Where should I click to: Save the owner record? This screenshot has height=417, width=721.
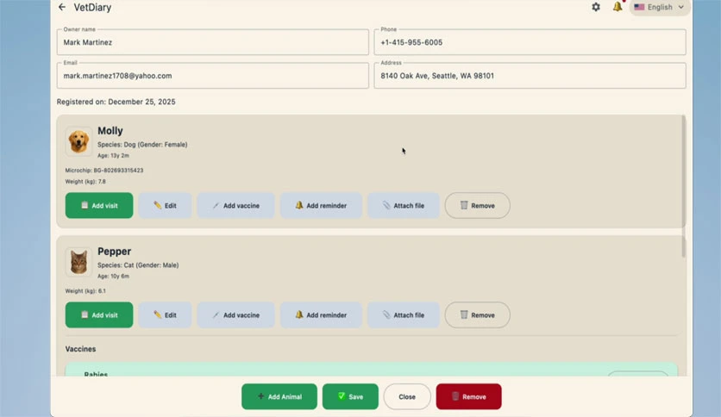[350, 396]
